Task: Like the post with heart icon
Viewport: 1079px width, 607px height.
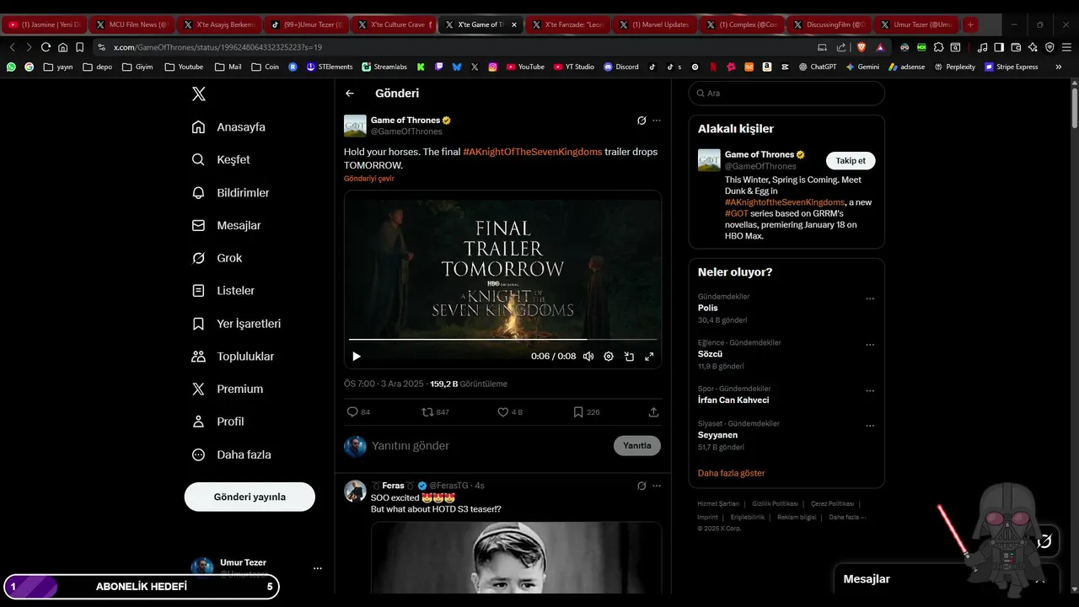Action: click(510, 412)
